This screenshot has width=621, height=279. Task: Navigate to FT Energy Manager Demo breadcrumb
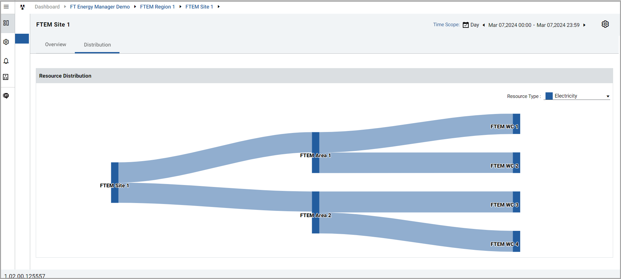[100, 7]
